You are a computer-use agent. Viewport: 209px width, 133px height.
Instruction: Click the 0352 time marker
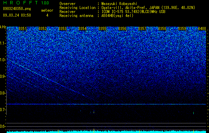pos(43,29)
